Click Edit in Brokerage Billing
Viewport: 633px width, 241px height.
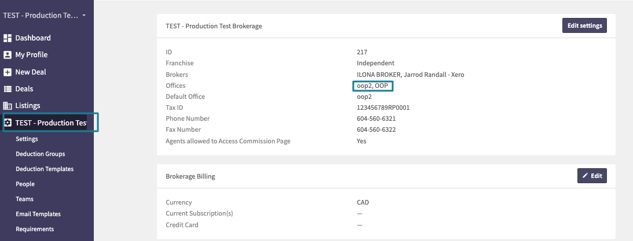[x=592, y=176]
